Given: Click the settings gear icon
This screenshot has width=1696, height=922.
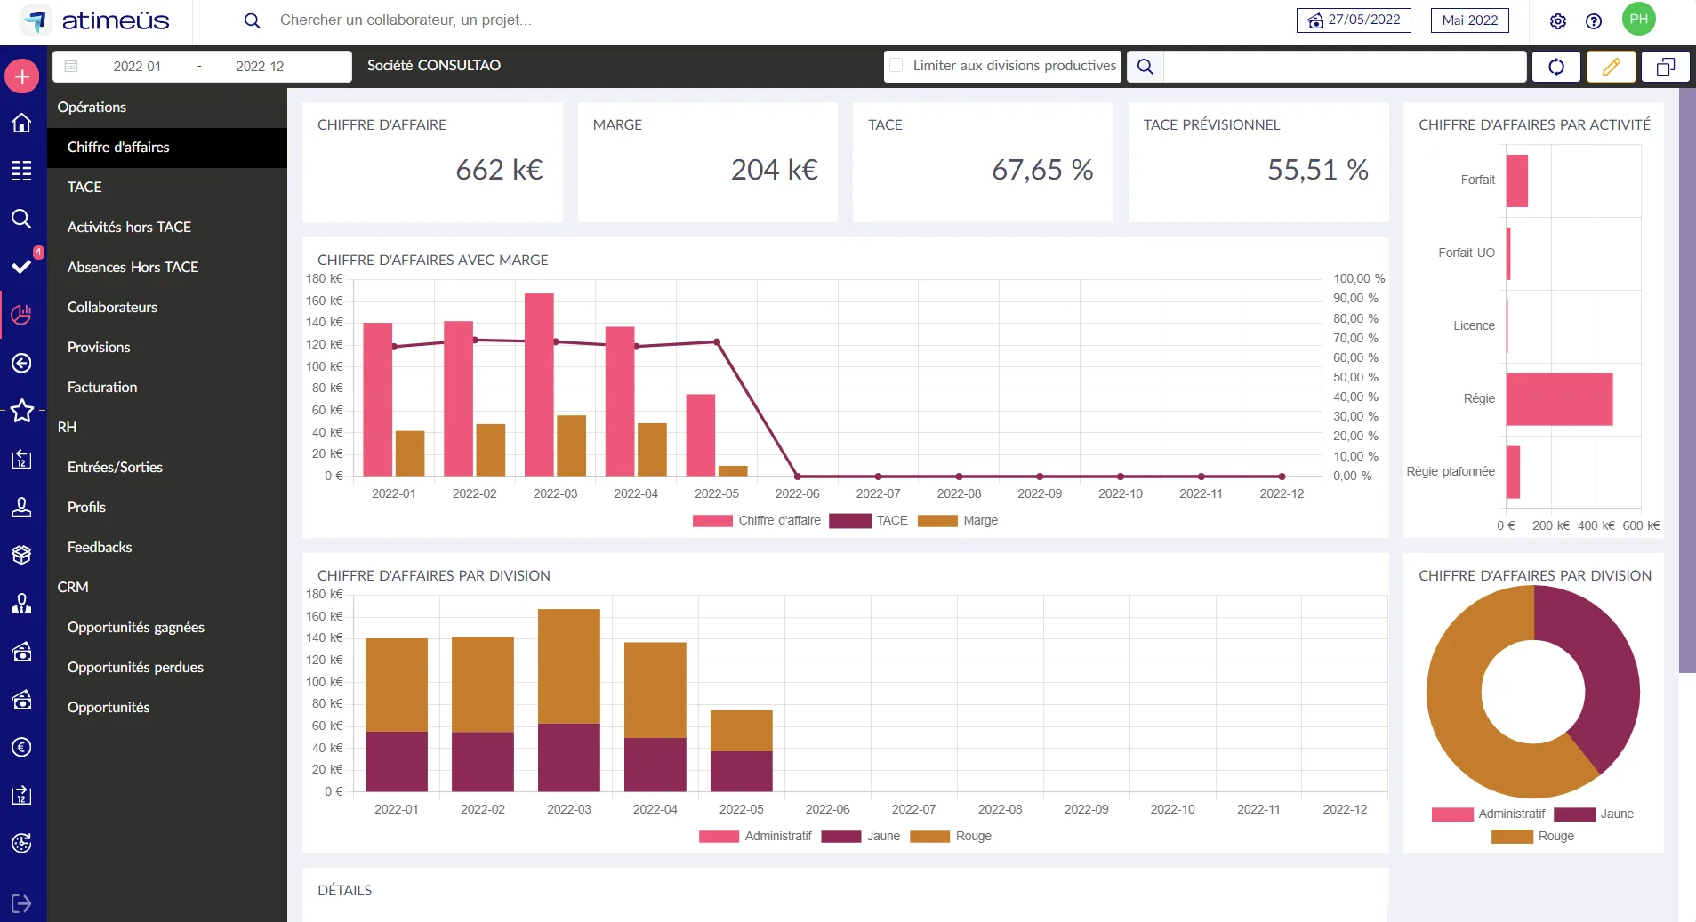Looking at the screenshot, I should point(1557,21).
